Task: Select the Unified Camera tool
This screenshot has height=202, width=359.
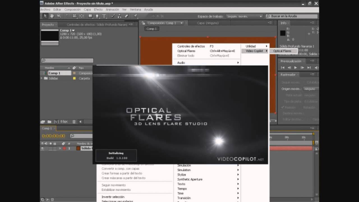Action: coord(75,16)
